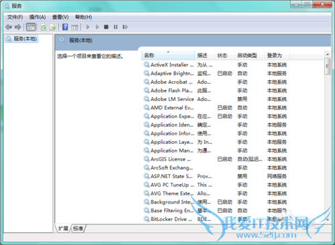Click 网络服务 logon of ASP.NET State

coord(277,176)
